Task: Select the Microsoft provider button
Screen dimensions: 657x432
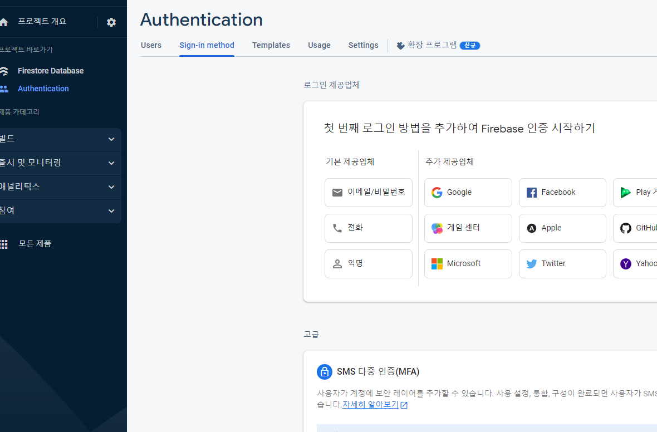Action: (468, 264)
